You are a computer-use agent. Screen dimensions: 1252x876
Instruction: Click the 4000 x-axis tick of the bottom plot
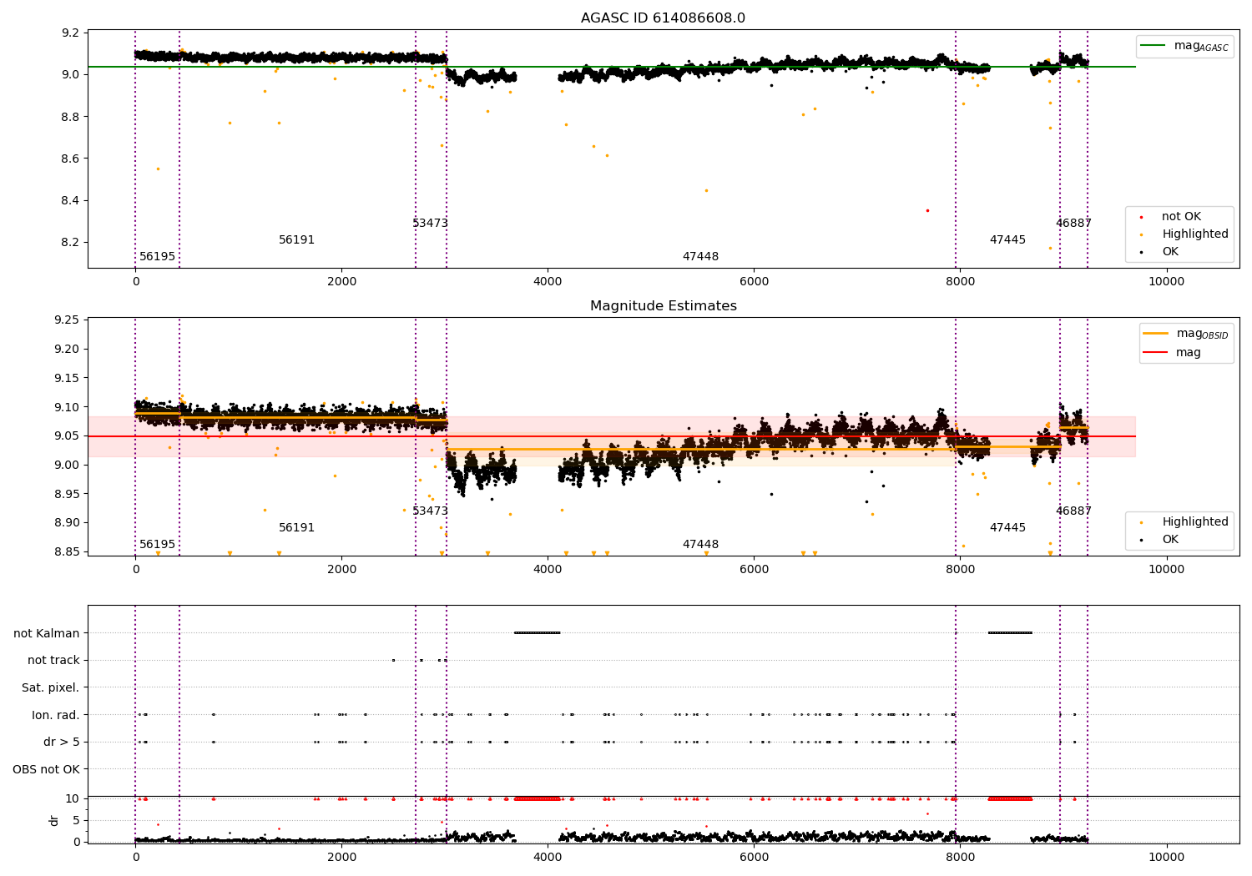(548, 858)
